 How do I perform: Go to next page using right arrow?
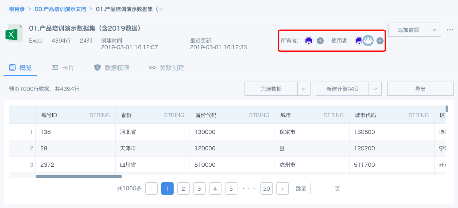coord(283,188)
